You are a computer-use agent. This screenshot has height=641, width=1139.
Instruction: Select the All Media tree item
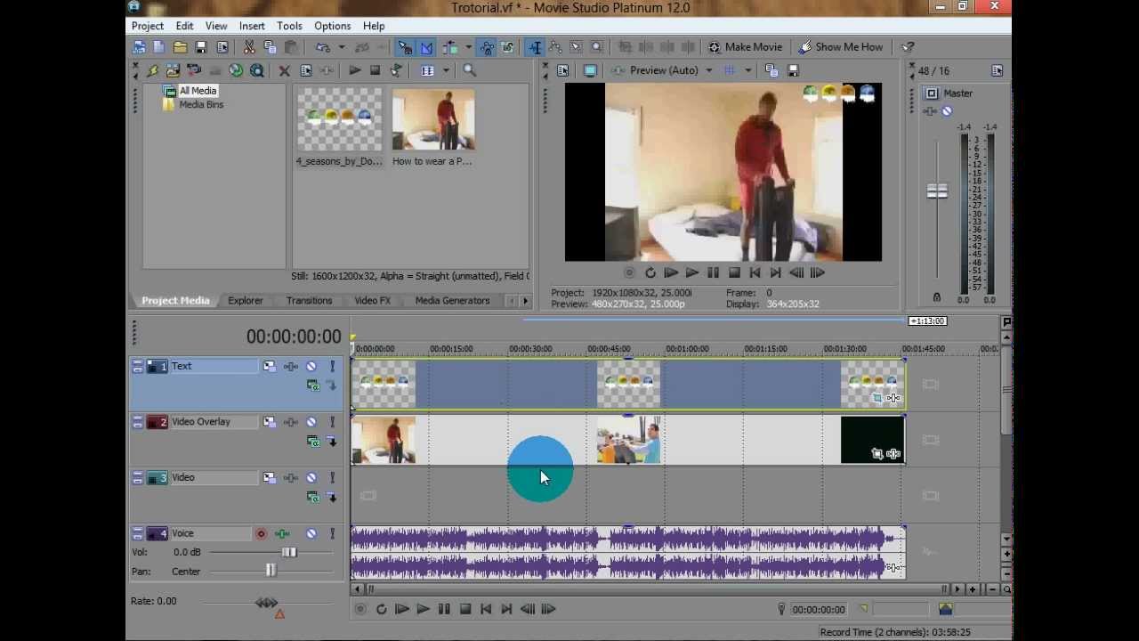point(198,91)
